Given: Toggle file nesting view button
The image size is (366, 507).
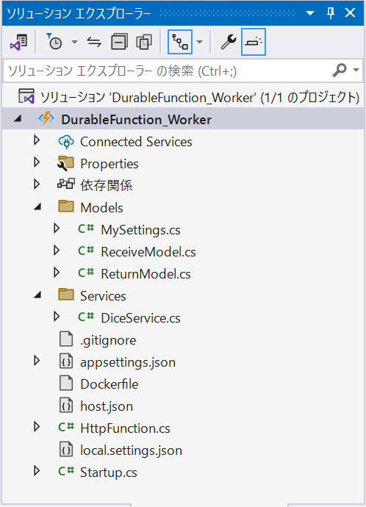Looking at the screenshot, I should tap(180, 42).
